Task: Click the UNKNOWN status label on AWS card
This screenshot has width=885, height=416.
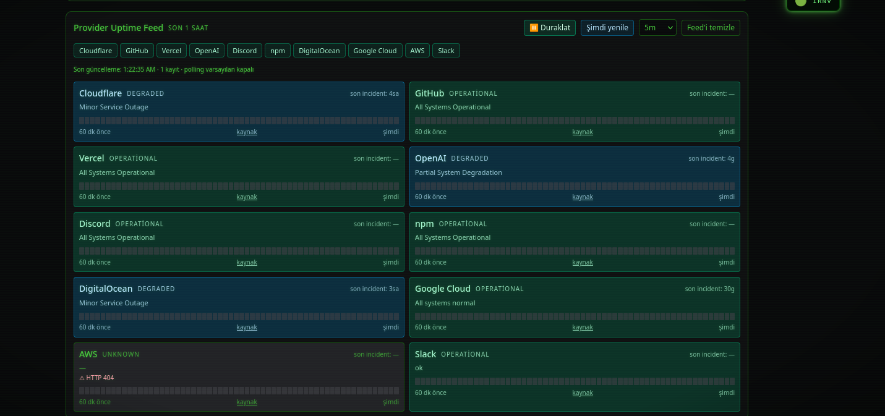Action: [121, 354]
